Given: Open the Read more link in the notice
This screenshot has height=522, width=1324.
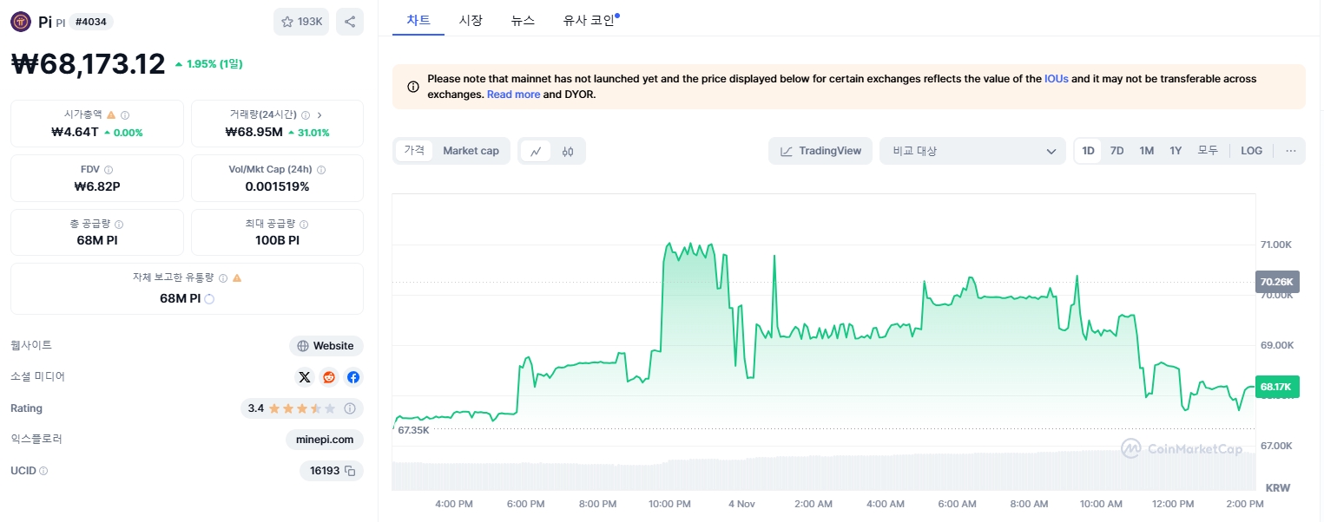Looking at the screenshot, I should [513, 95].
